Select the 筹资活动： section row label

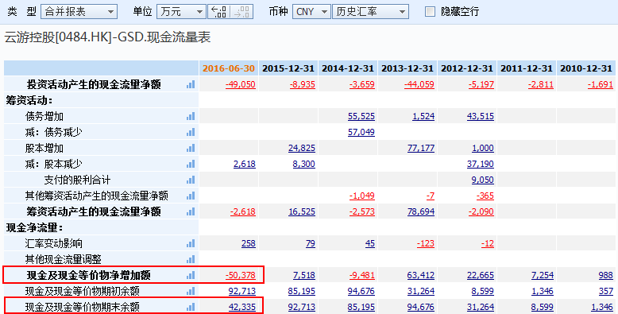coord(29,101)
